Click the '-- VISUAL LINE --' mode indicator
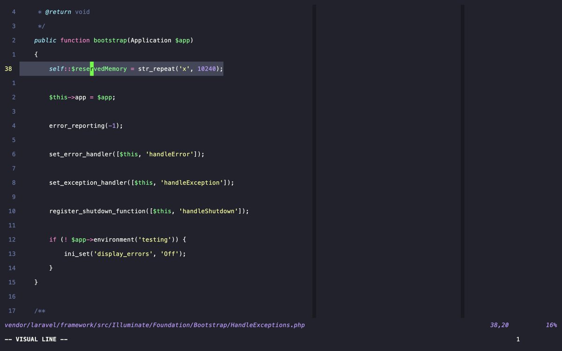The height and width of the screenshot is (351, 562). point(36,339)
